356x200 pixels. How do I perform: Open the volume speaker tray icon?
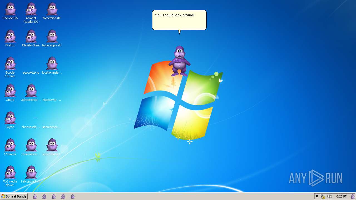330,196
